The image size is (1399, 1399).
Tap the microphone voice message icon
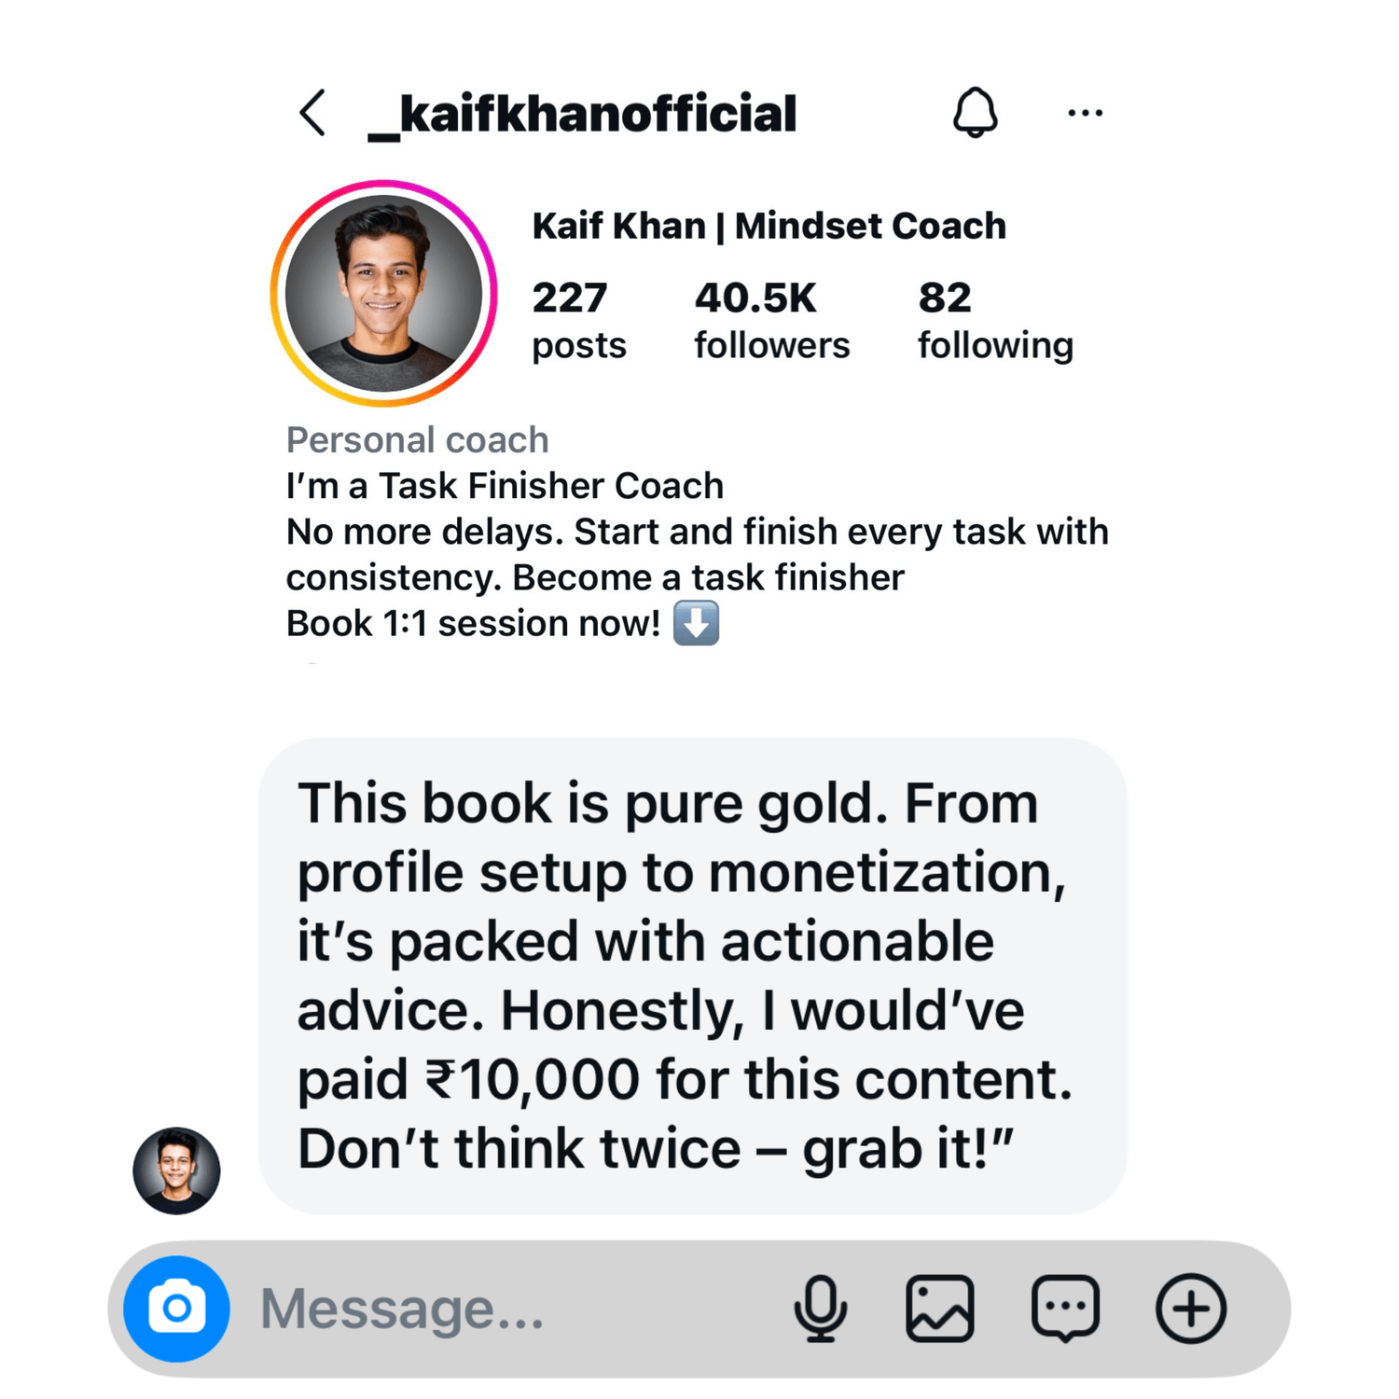click(x=821, y=1309)
